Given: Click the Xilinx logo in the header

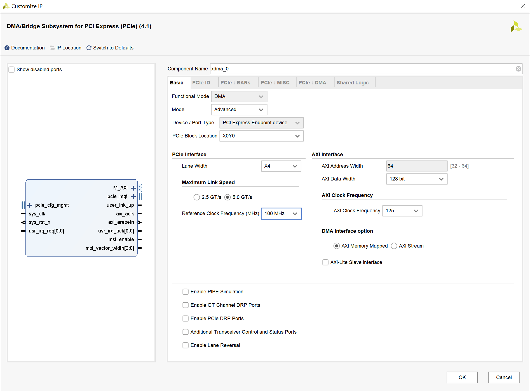Looking at the screenshot, I should coord(516,27).
